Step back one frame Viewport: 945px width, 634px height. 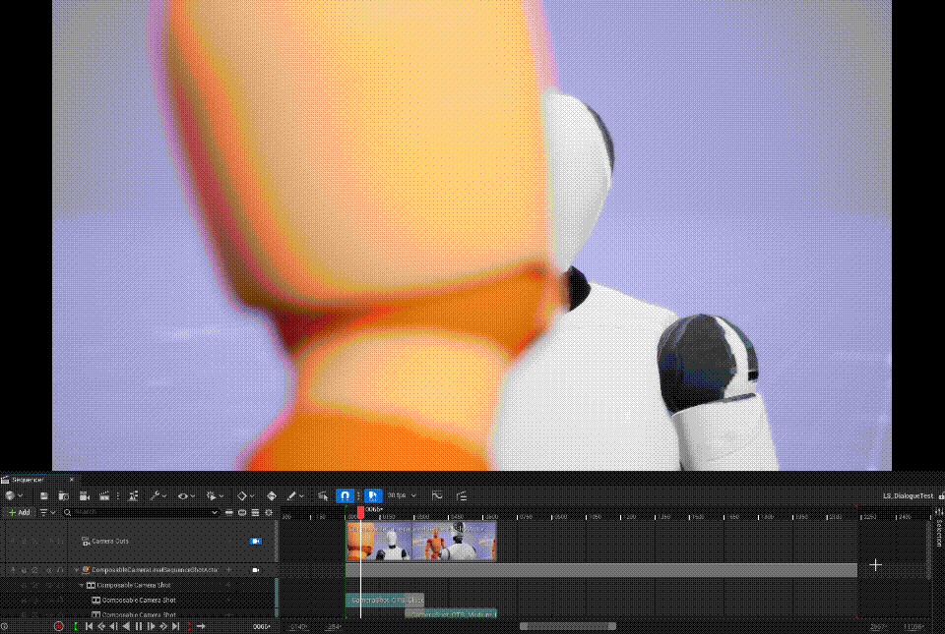113,626
